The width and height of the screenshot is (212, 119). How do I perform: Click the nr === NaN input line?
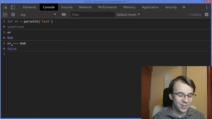coord(17,43)
